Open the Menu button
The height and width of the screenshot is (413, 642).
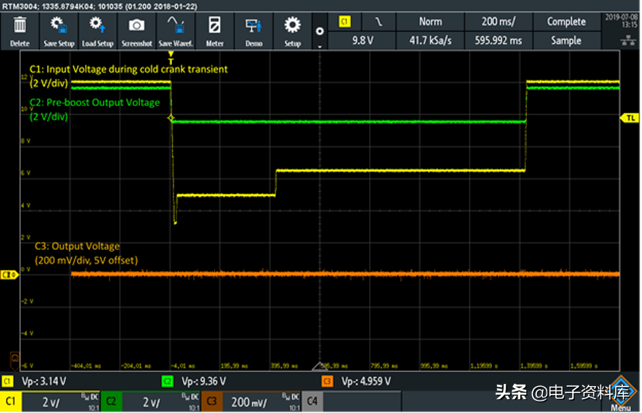tap(620, 395)
